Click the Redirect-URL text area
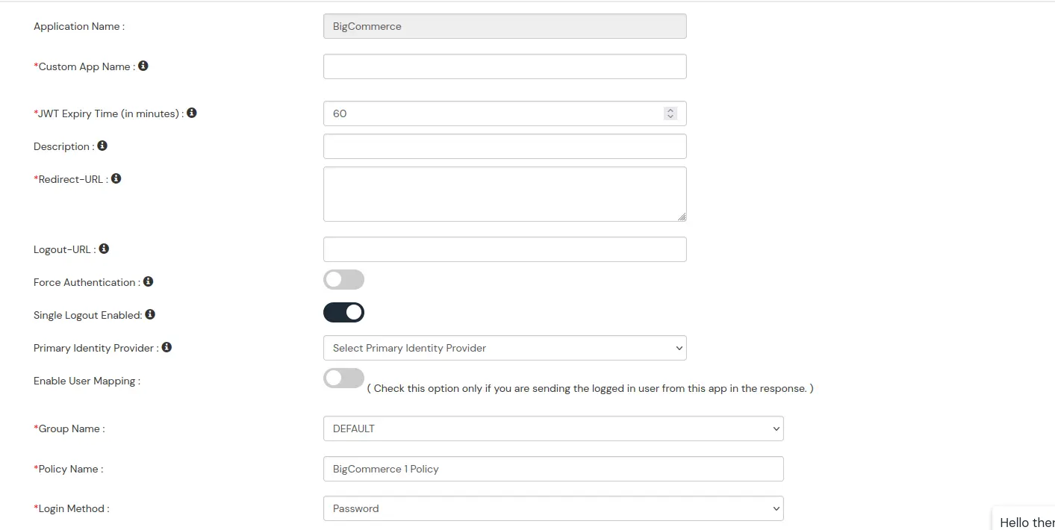Image resolution: width=1055 pixels, height=530 pixels. (x=505, y=193)
